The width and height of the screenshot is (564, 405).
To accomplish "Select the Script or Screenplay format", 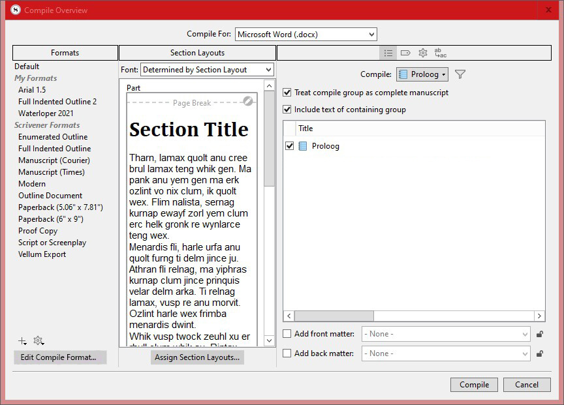I will (52, 243).
